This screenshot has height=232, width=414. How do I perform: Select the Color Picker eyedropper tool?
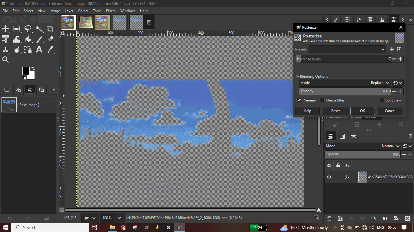pyautogui.click(x=50, y=50)
